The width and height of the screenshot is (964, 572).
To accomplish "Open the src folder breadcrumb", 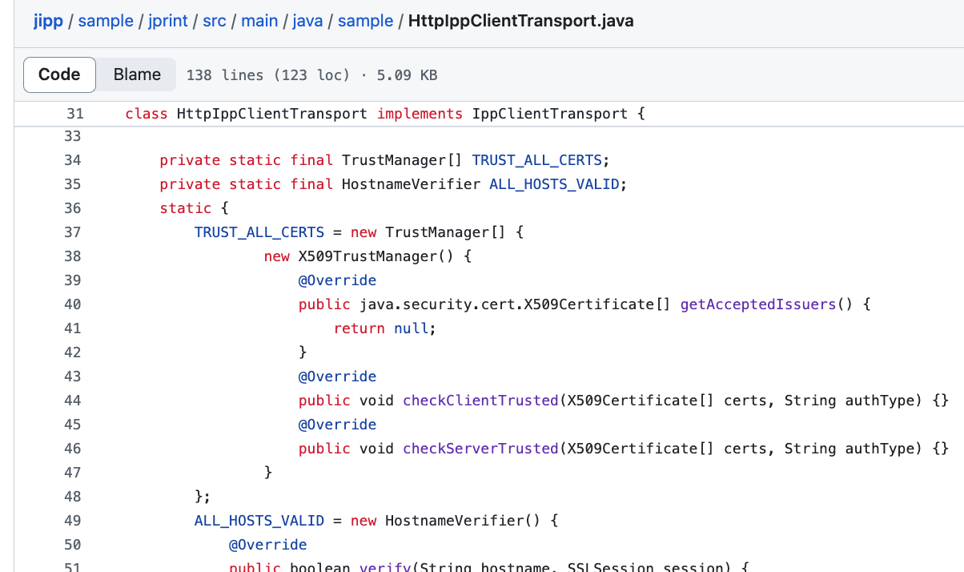I will pyautogui.click(x=215, y=21).
